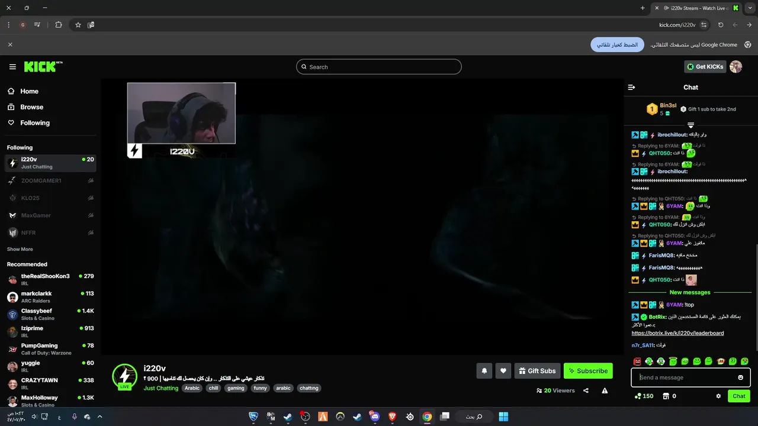Click New messages divider to jump down

pyautogui.click(x=690, y=292)
